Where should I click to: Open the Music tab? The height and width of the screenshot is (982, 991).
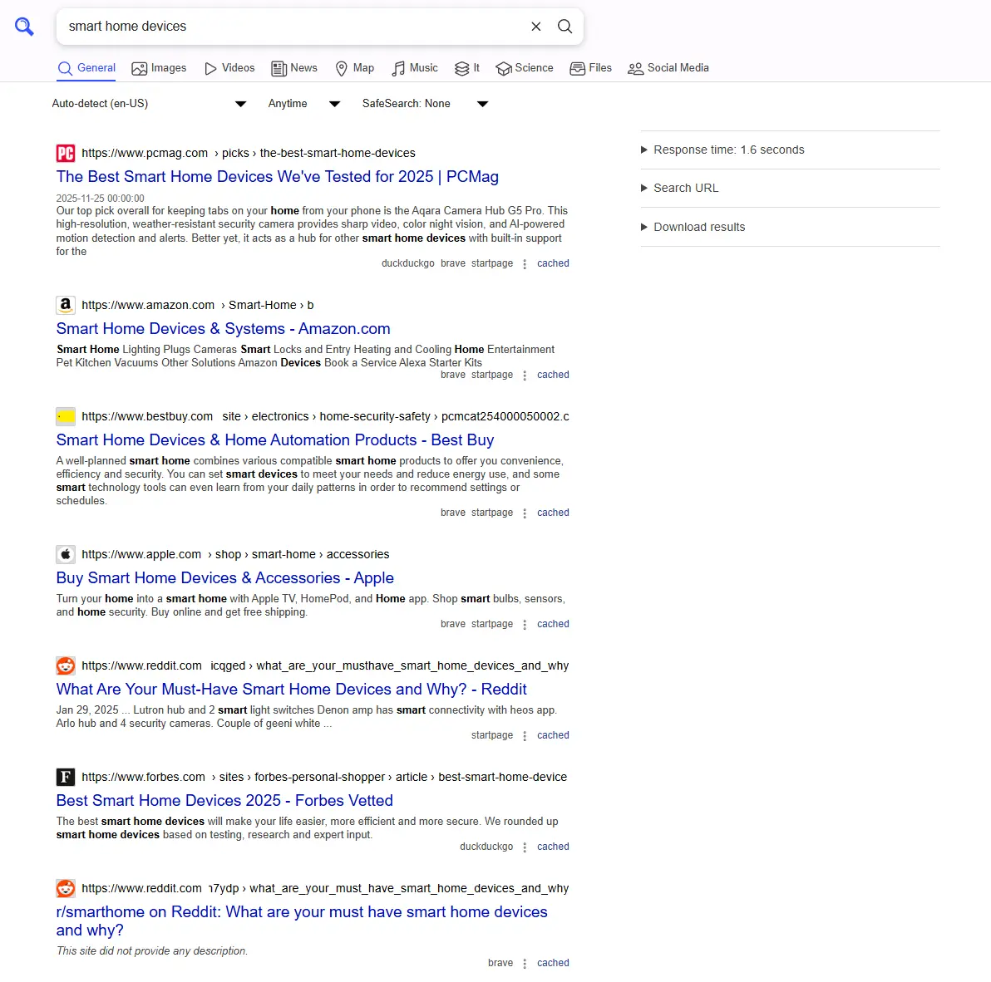point(415,68)
